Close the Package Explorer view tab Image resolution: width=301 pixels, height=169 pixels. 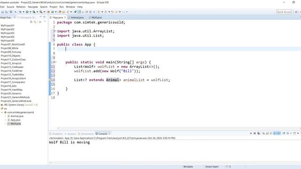click(15, 17)
